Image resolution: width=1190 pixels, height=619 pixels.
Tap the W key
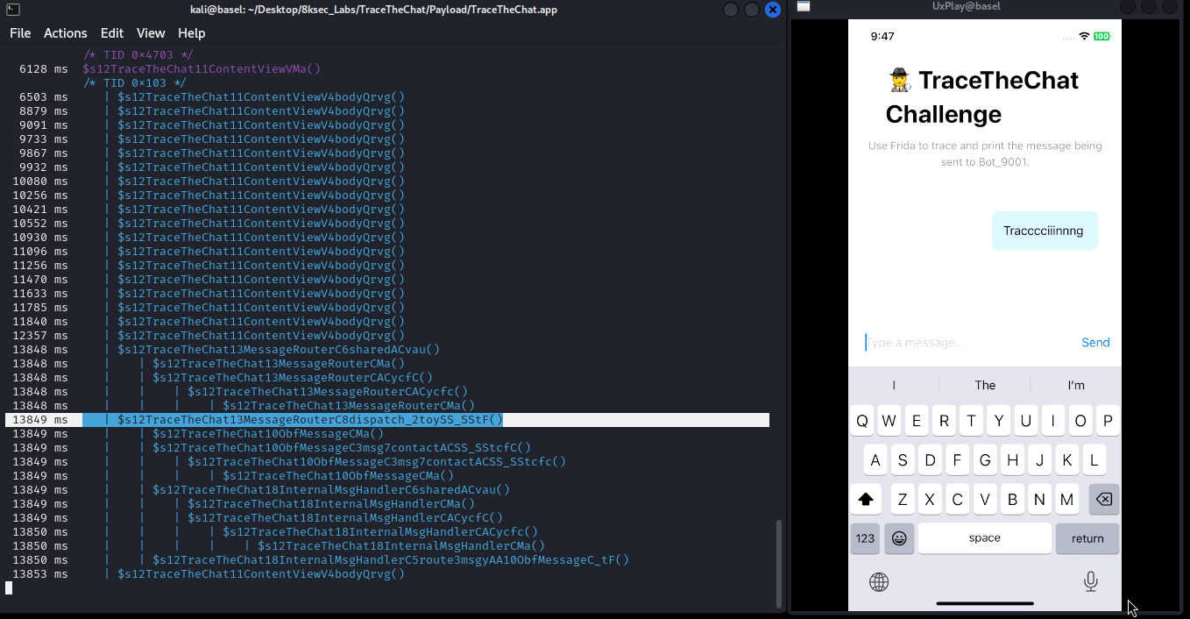(889, 421)
